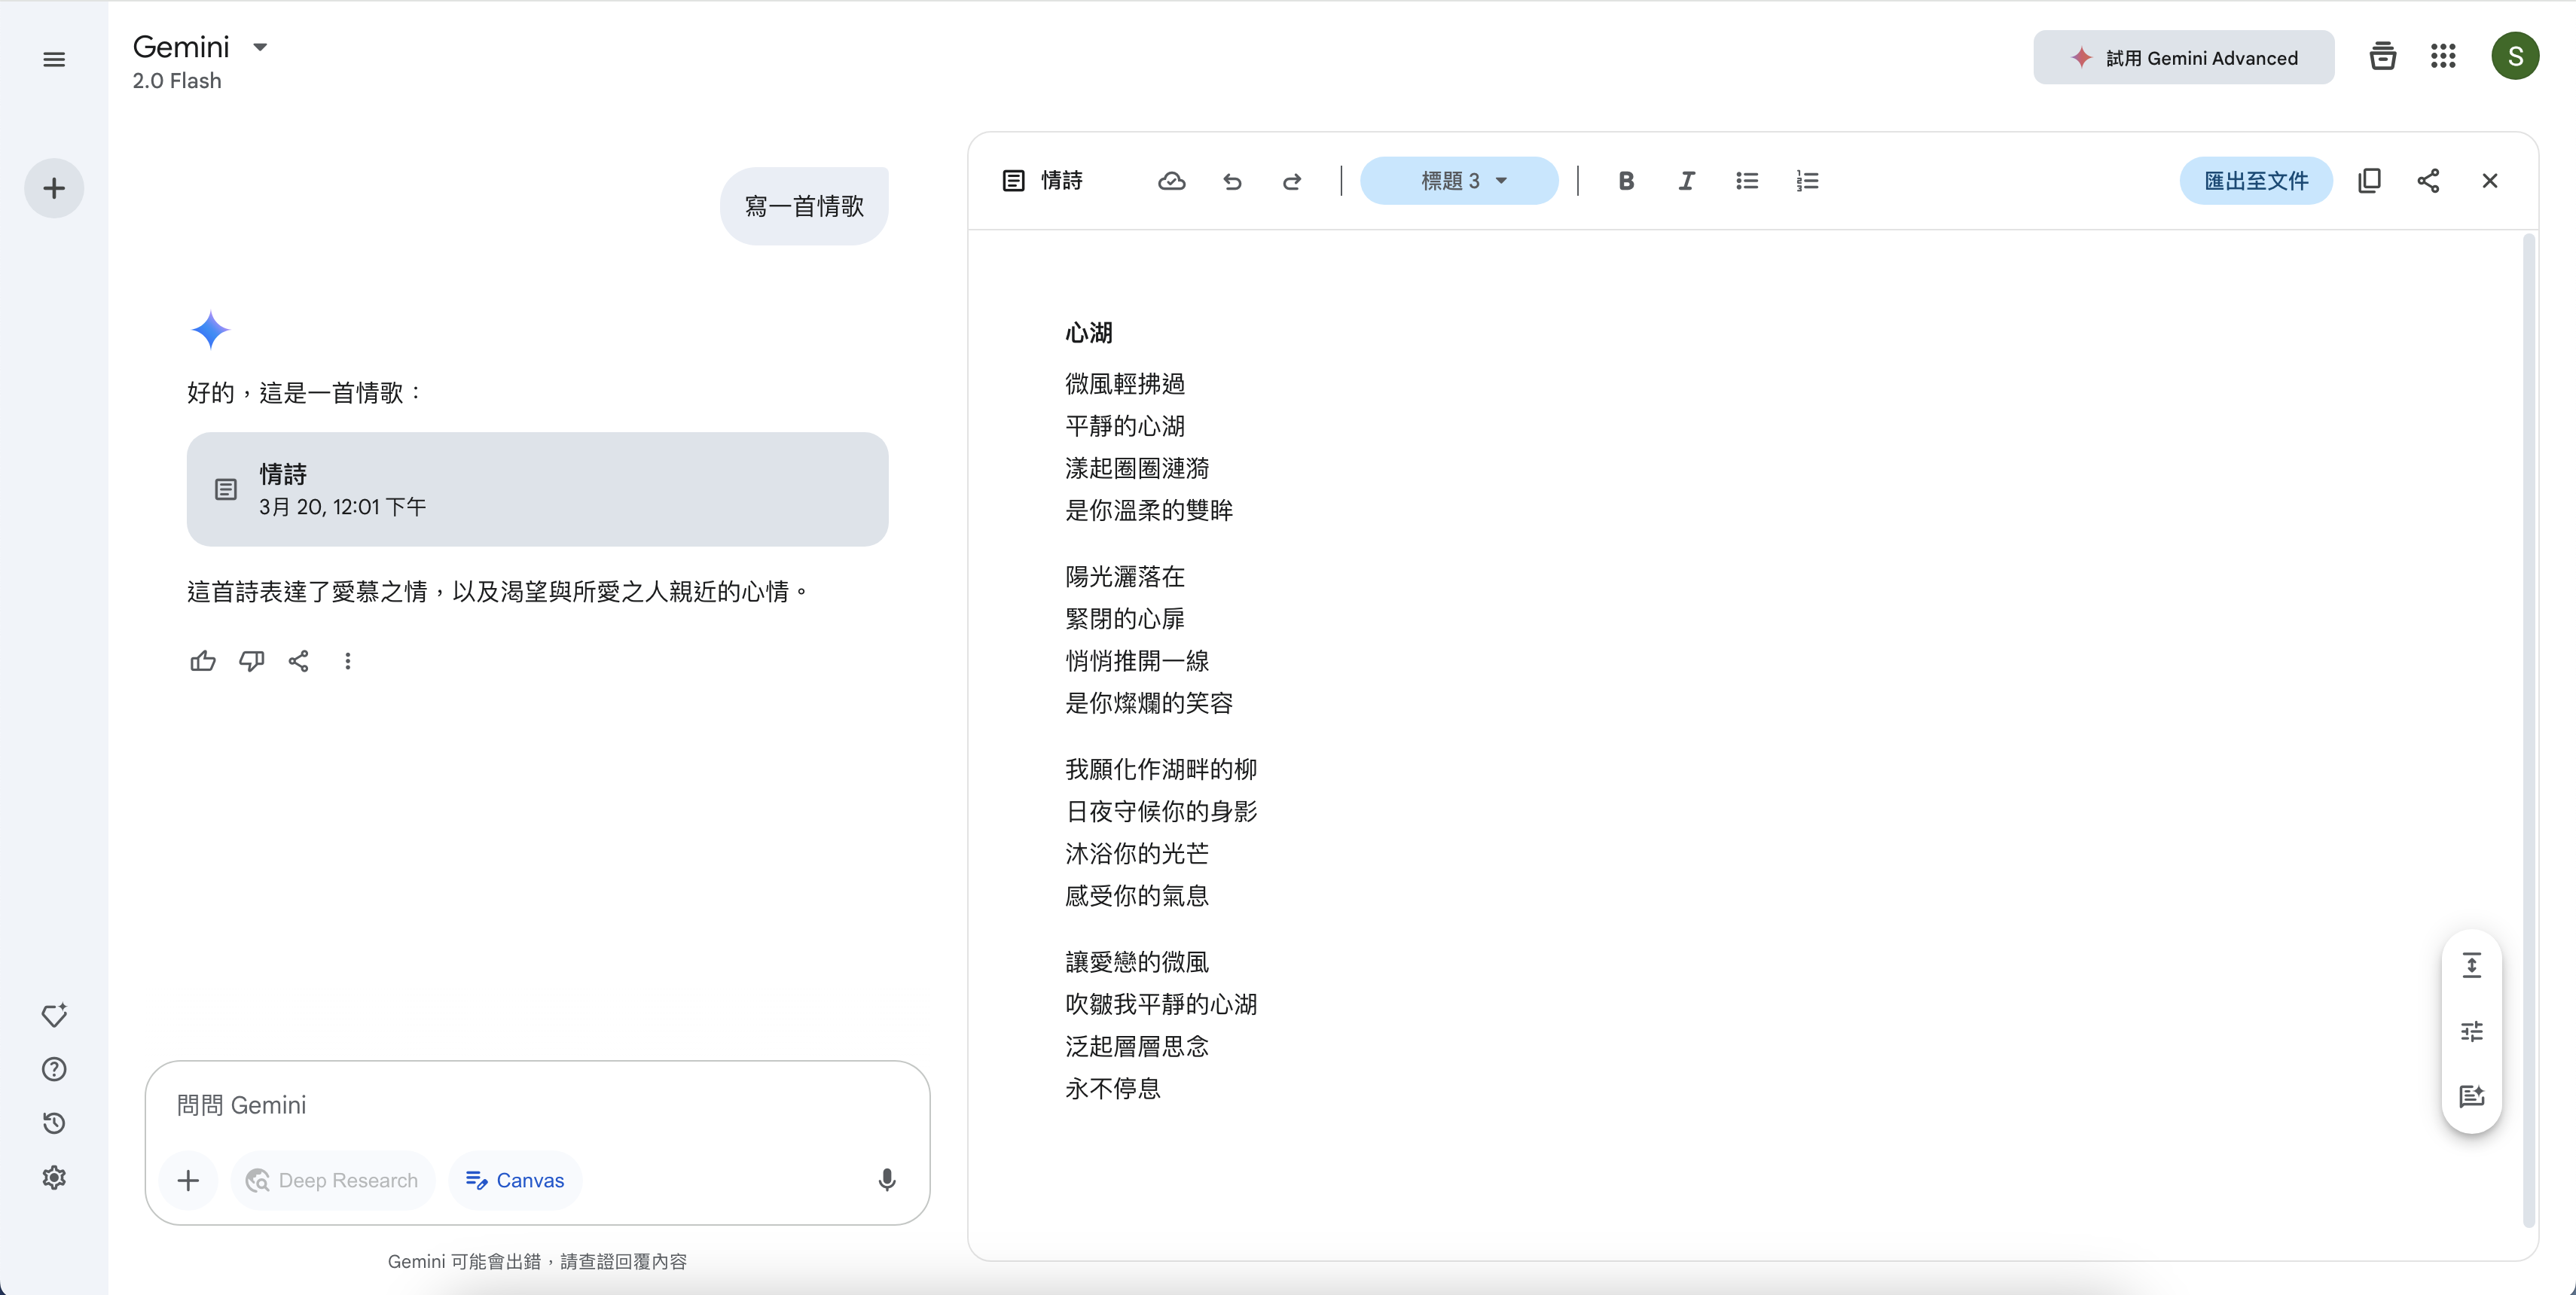The image size is (2576, 1295).
Task: Insert a bulleted list
Action: 1746,181
